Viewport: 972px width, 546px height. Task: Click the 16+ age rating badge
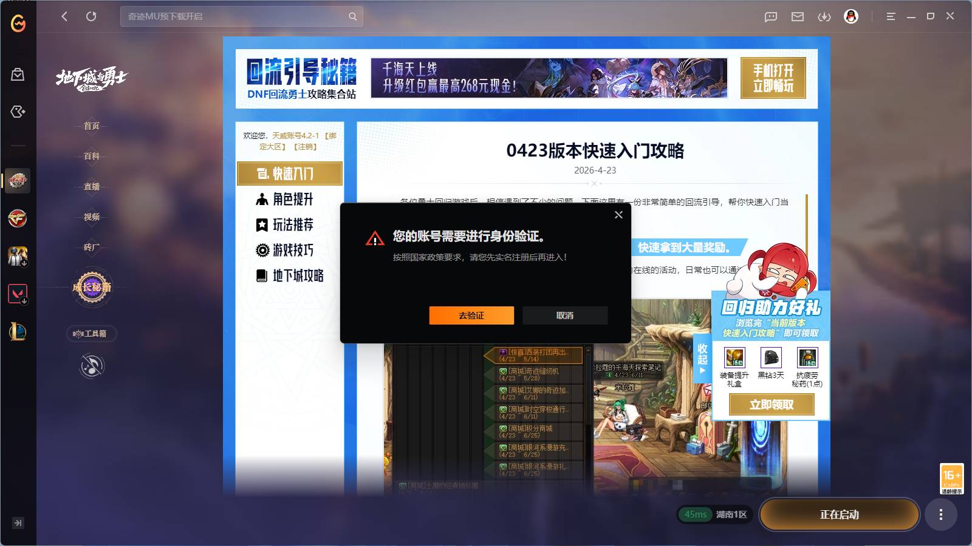(x=951, y=479)
